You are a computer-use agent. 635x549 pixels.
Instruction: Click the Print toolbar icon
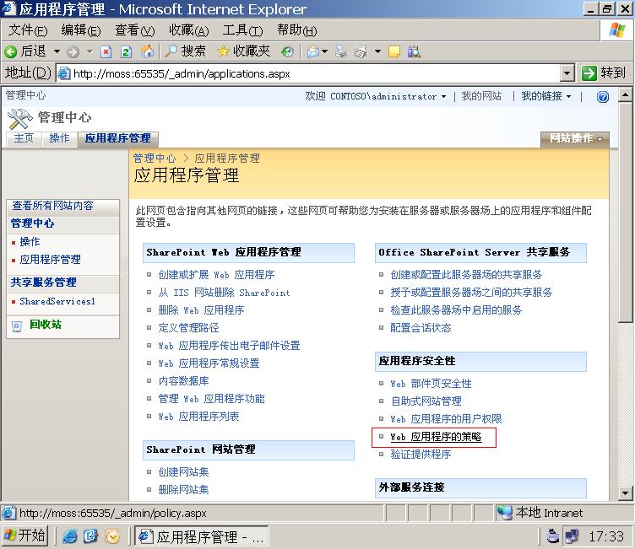click(340, 51)
